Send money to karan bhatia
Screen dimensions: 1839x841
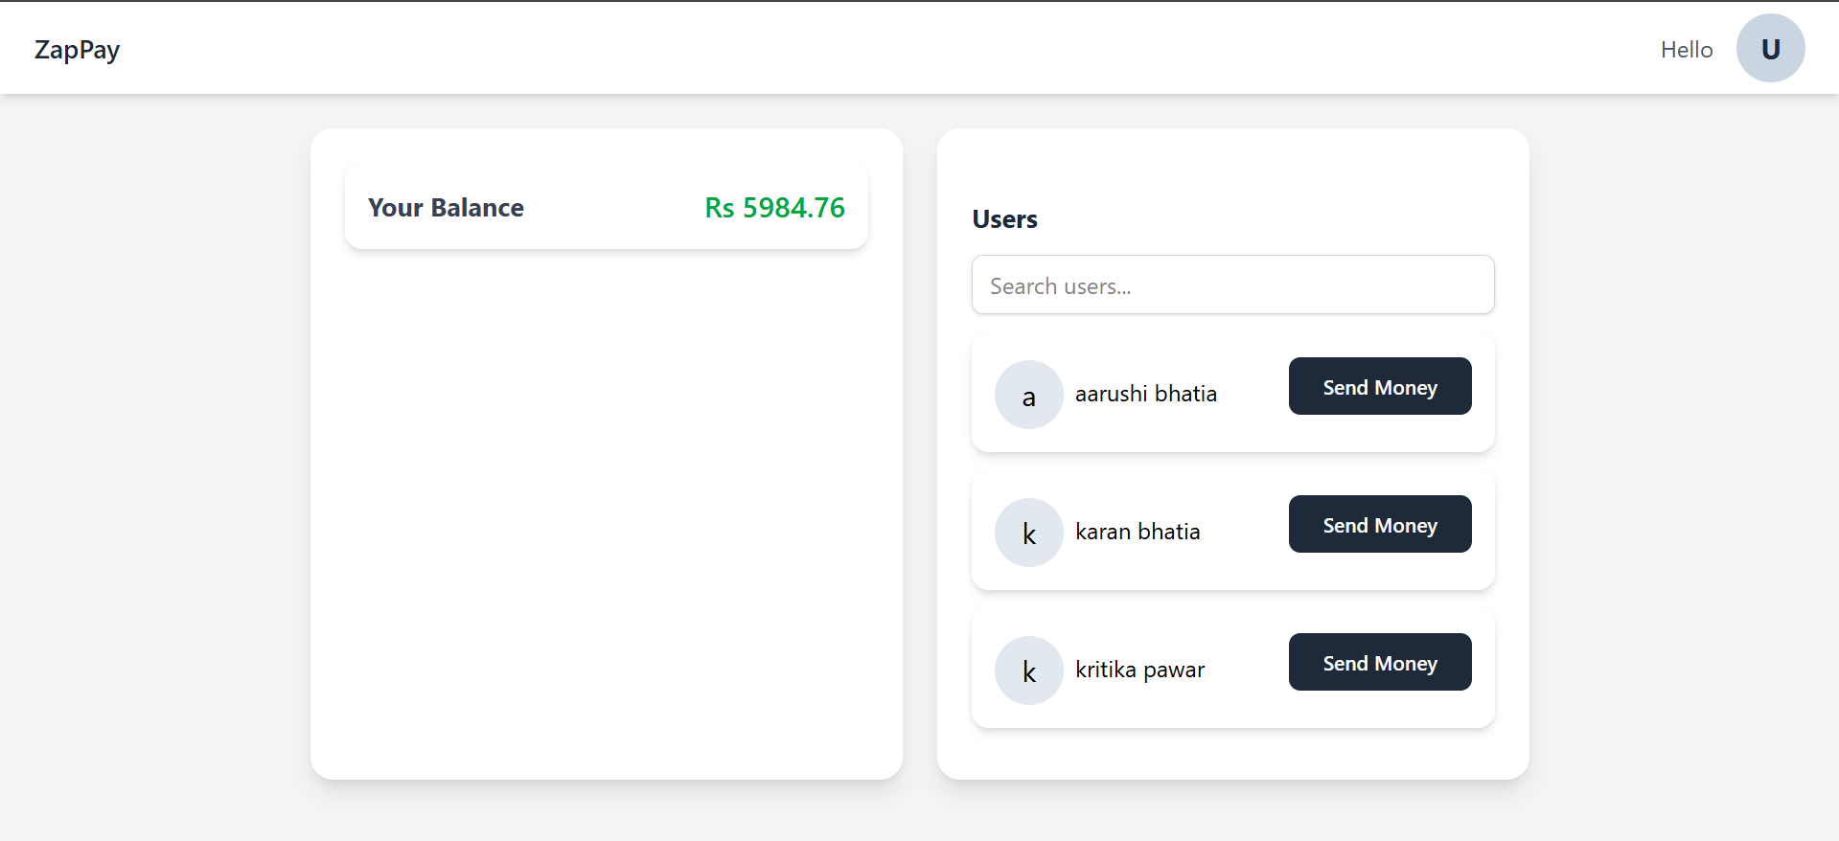click(x=1380, y=524)
